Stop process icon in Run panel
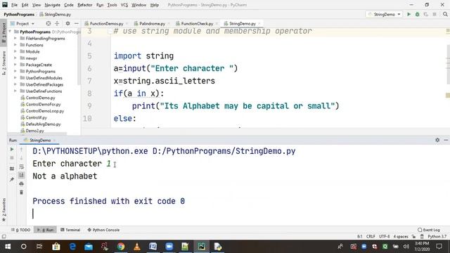450x253 pixels. (x=12, y=158)
